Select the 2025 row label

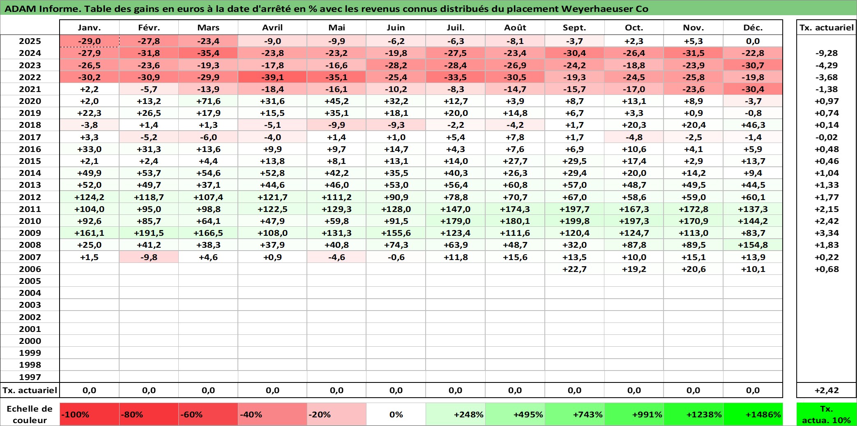30,41
